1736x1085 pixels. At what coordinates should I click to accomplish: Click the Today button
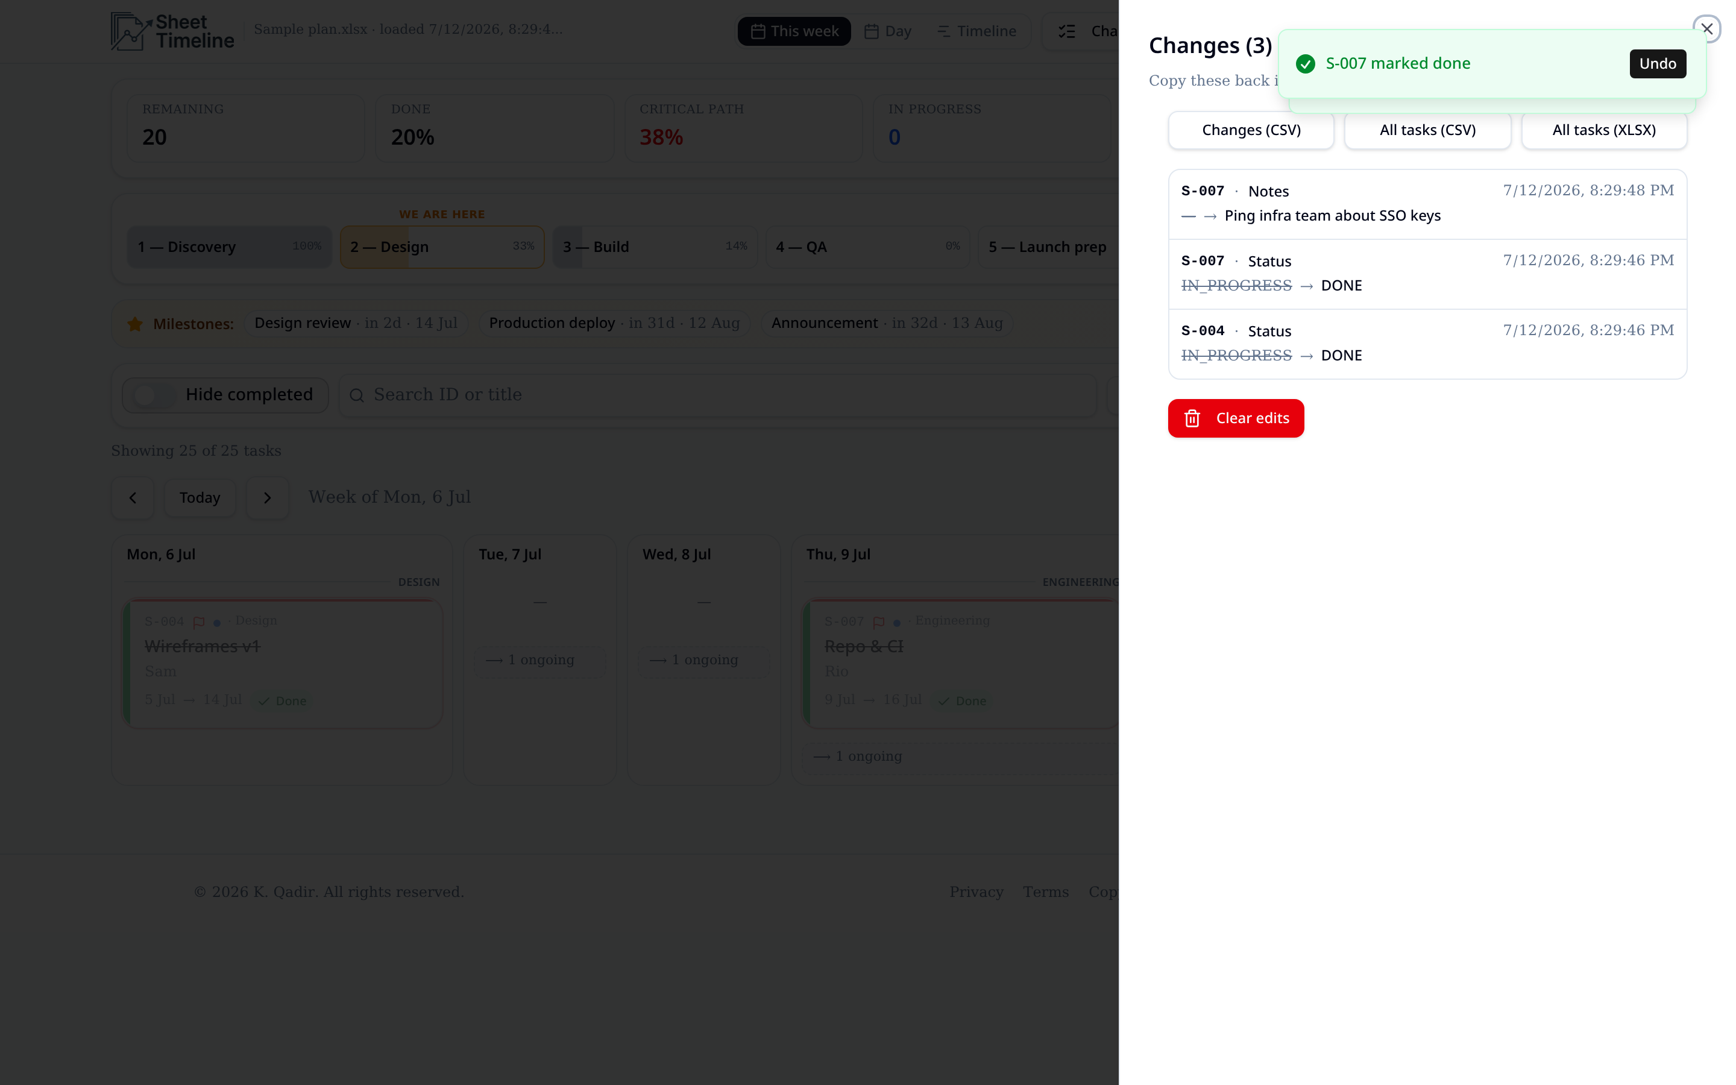click(x=200, y=497)
